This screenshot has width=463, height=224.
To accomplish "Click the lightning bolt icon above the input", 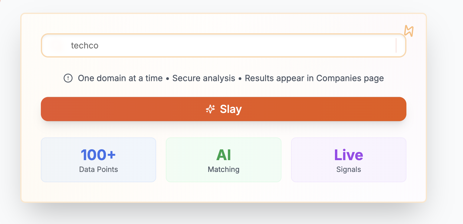I will (x=409, y=31).
